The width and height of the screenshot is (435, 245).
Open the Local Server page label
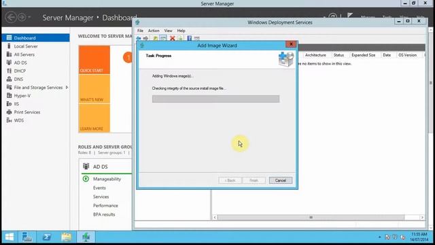tap(26, 46)
